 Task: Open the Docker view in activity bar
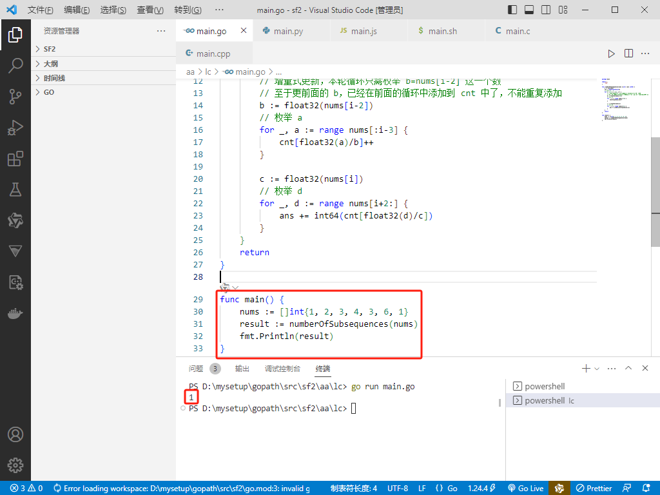(15, 314)
